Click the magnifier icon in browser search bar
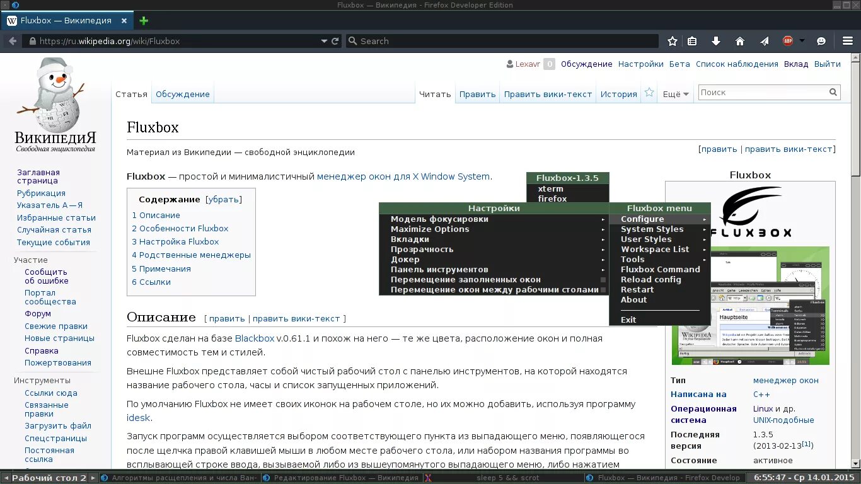861x484 pixels. (x=353, y=41)
